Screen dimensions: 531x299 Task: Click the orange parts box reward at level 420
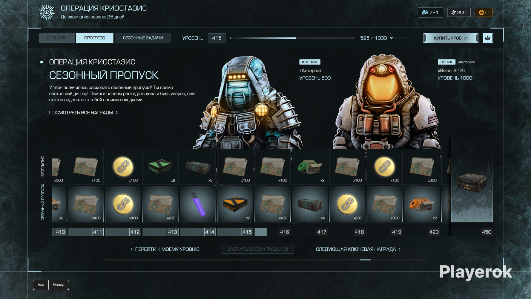click(422, 204)
